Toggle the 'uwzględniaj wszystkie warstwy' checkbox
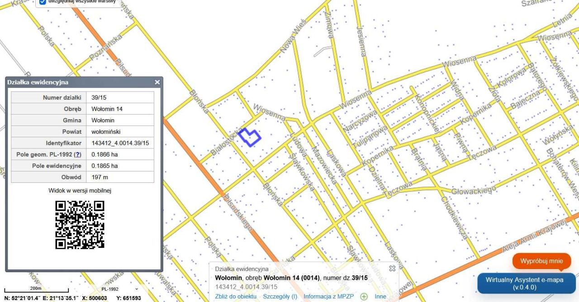 click(x=43, y=1)
